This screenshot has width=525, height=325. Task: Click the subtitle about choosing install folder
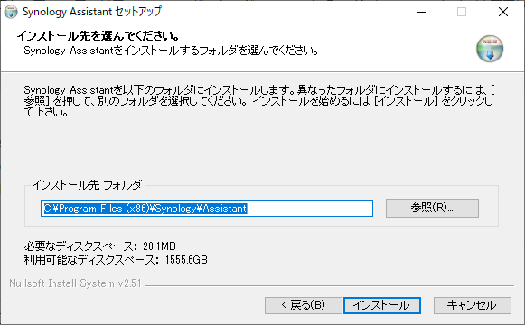(x=171, y=51)
